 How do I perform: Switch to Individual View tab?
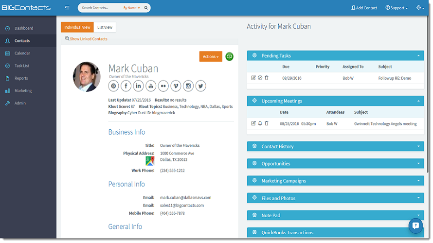tap(77, 27)
